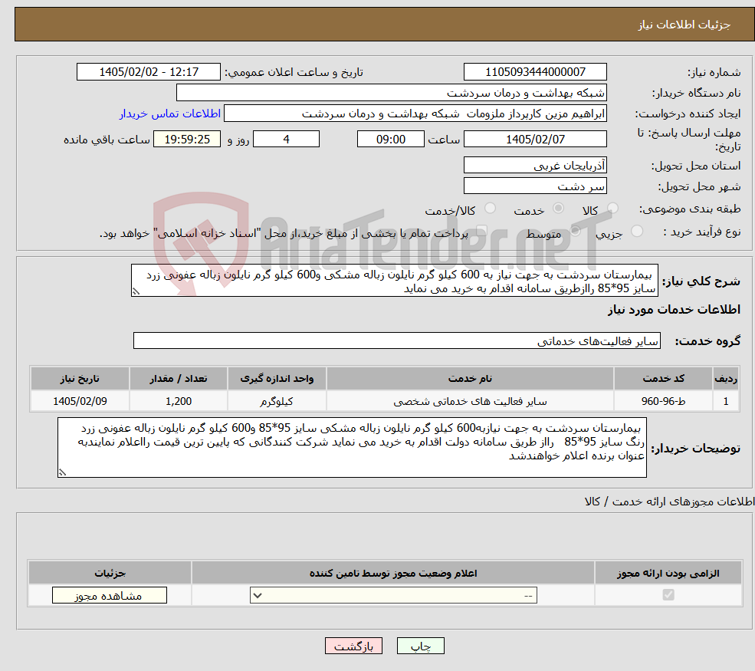Click the بازگشت back button
The height and width of the screenshot is (671, 755).
pos(353,646)
